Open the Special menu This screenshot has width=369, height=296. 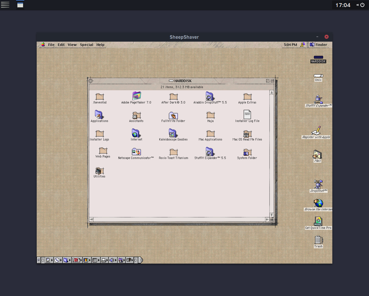tap(86, 44)
